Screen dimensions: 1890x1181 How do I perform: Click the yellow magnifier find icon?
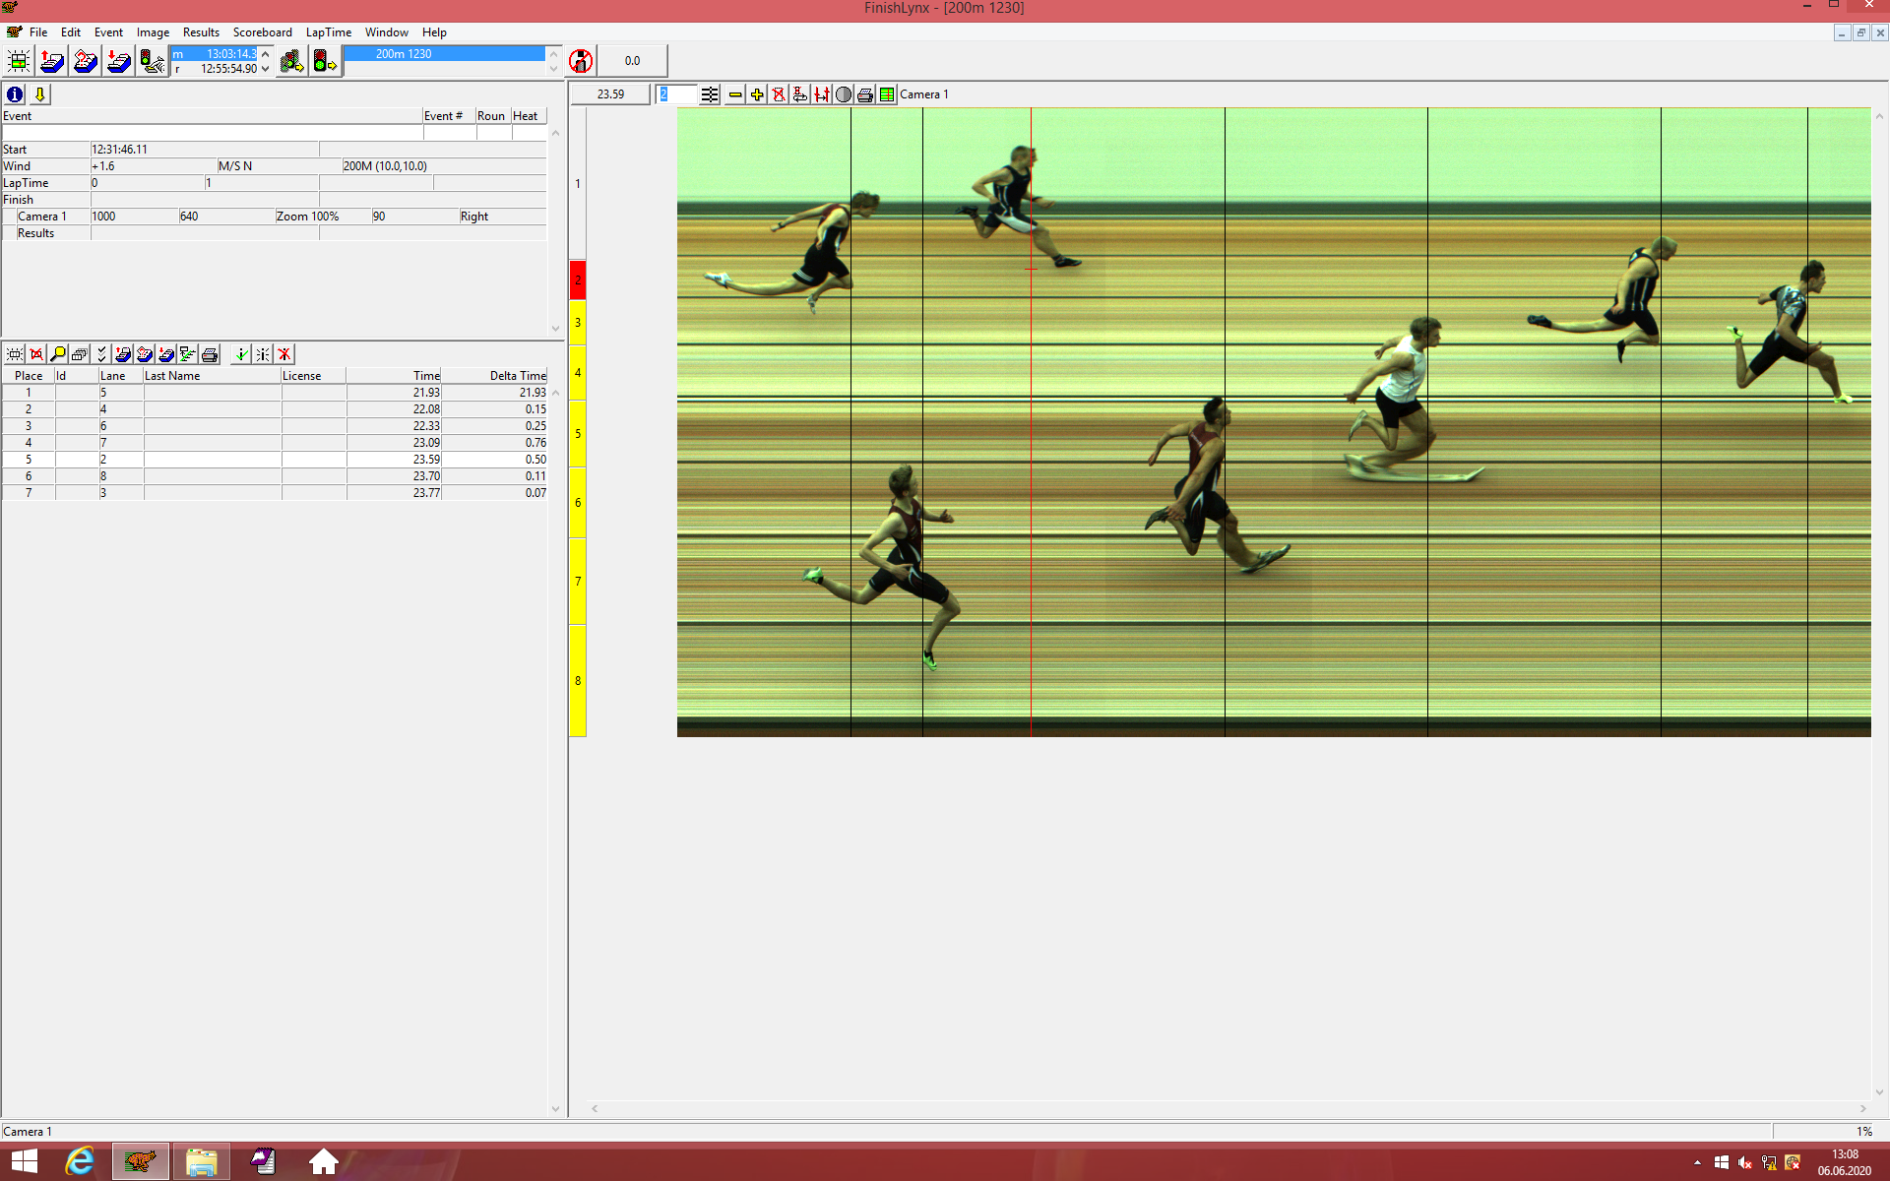[58, 354]
